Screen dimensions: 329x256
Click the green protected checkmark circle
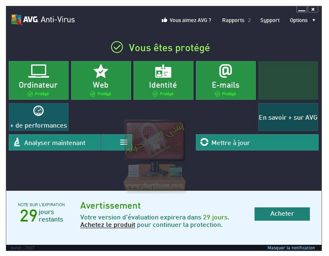117,47
